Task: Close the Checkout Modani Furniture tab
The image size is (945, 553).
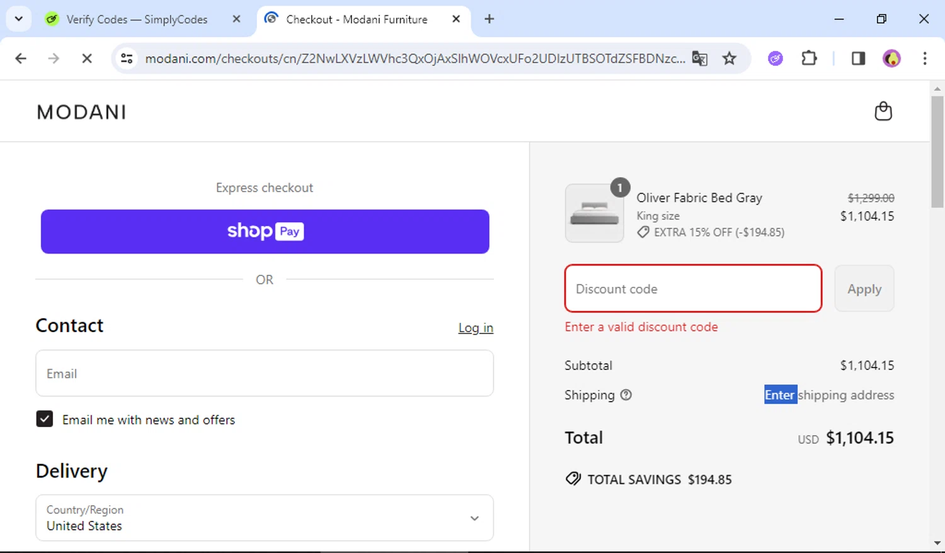Action: point(456,19)
